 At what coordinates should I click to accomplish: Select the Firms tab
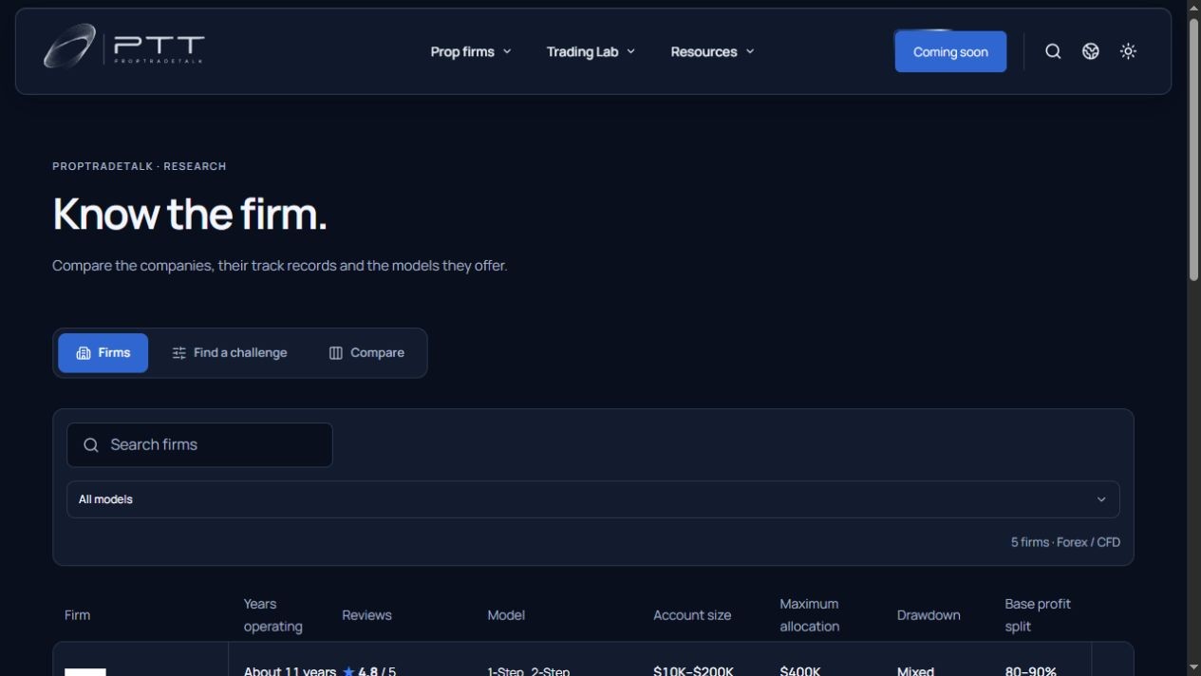(x=103, y=353)
